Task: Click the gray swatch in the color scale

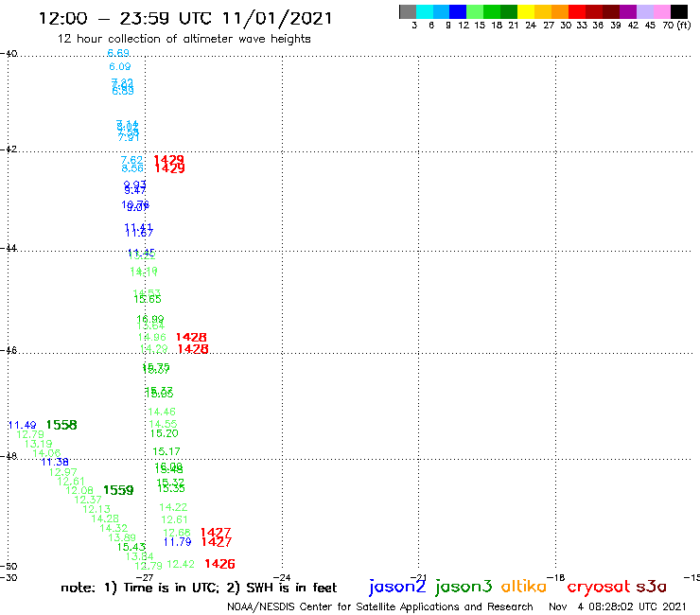Action: [408, 11]
